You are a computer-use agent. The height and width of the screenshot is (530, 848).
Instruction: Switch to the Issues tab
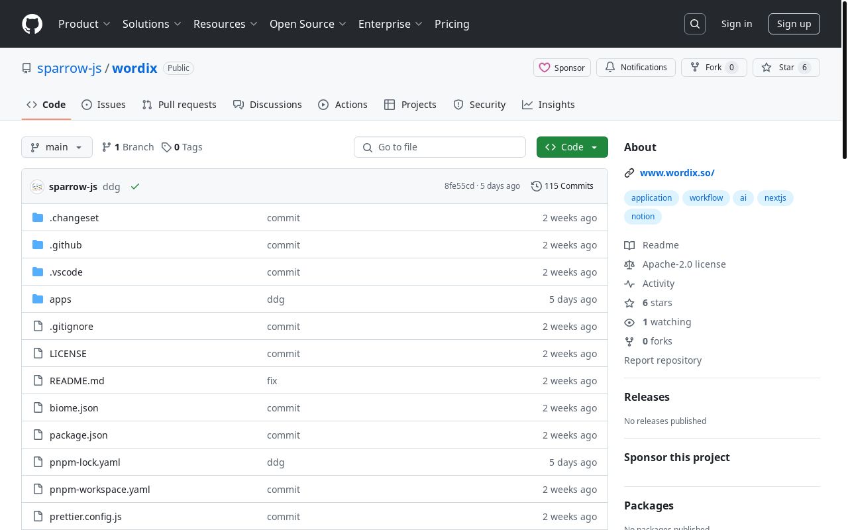pyautogui.click(x=103, y=105)
